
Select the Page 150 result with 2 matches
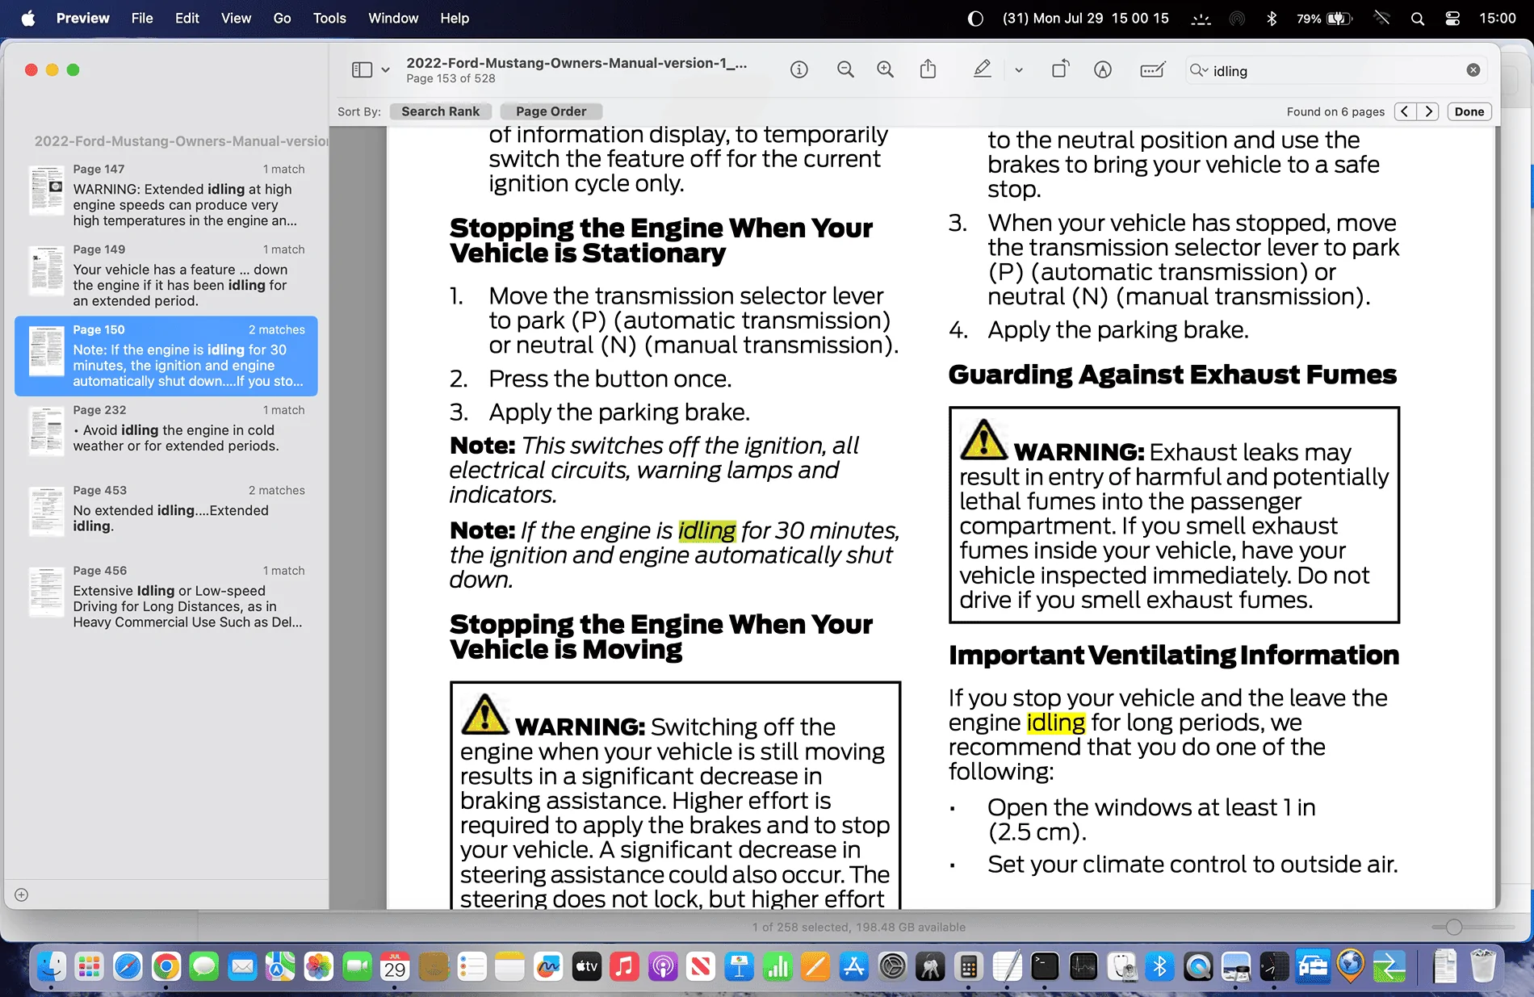point(166,356)
